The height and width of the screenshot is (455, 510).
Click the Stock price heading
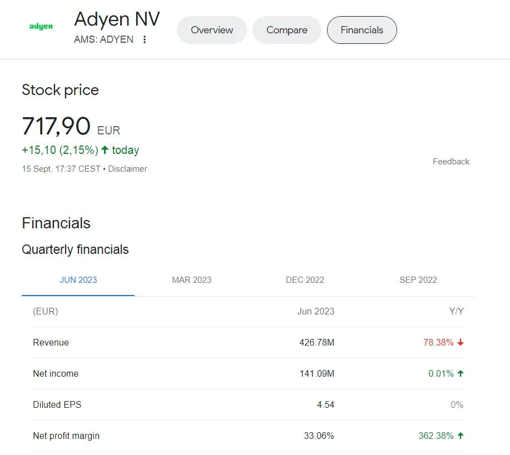tap(60, 90)
